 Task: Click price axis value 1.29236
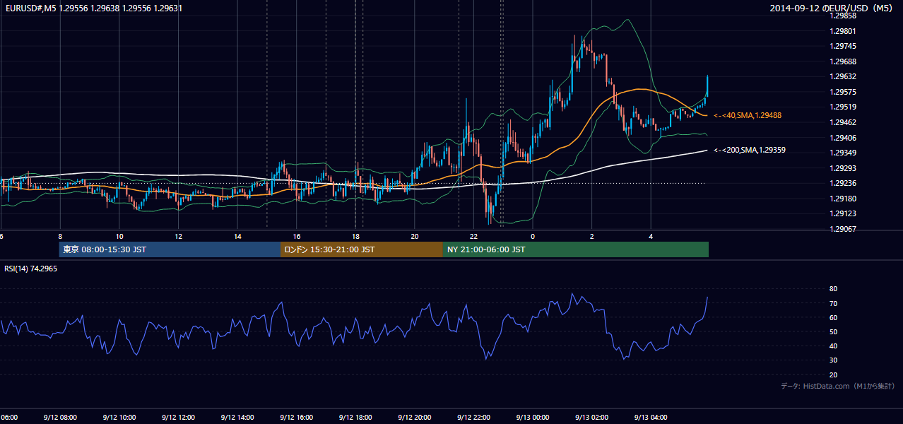click(x=842, y=183)
